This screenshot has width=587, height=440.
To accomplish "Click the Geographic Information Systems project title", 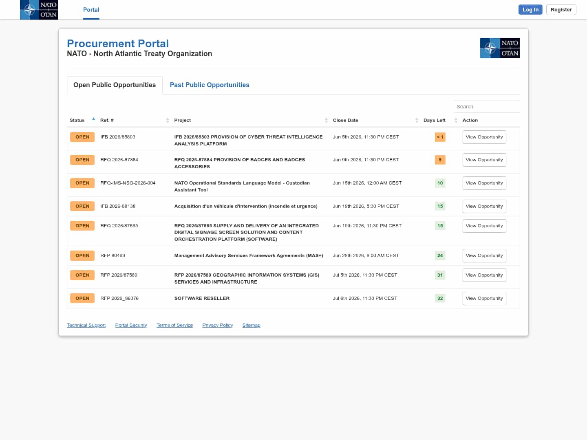I will coord(247,278).
